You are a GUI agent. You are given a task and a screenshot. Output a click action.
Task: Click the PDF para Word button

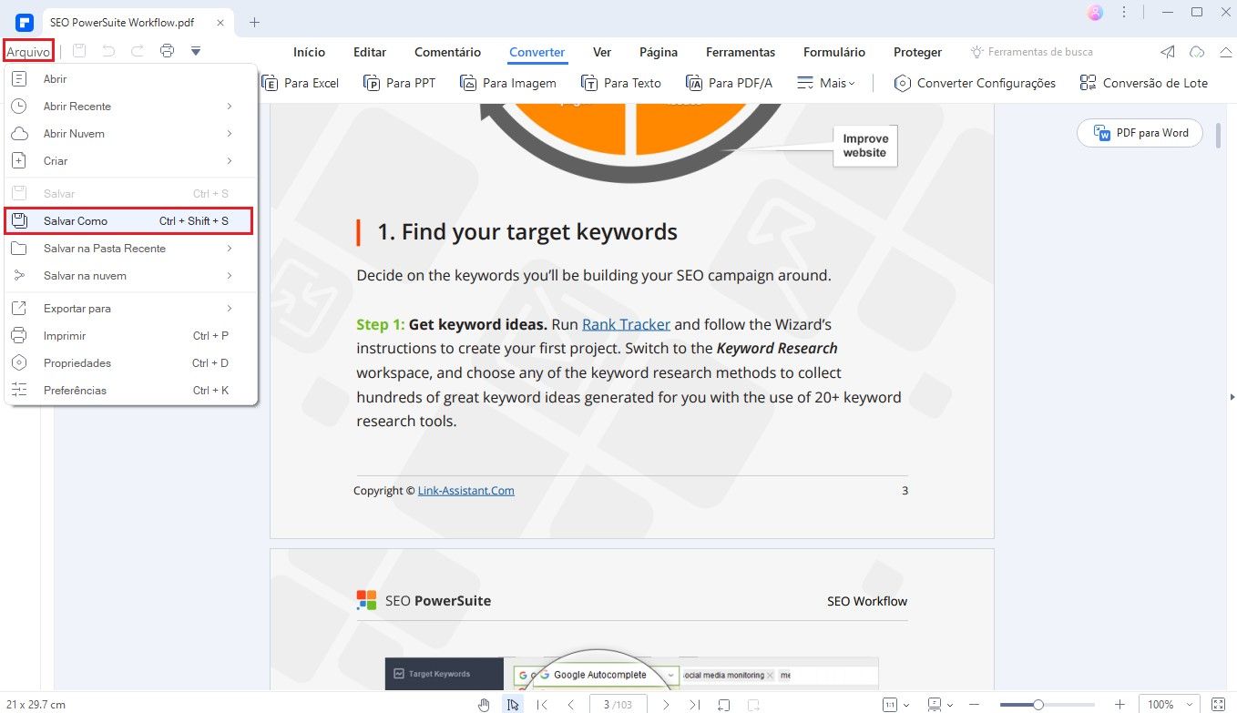coord(1140,133)
